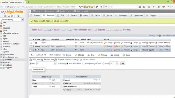Tick the checkbox for the body column

pos(31,50)
